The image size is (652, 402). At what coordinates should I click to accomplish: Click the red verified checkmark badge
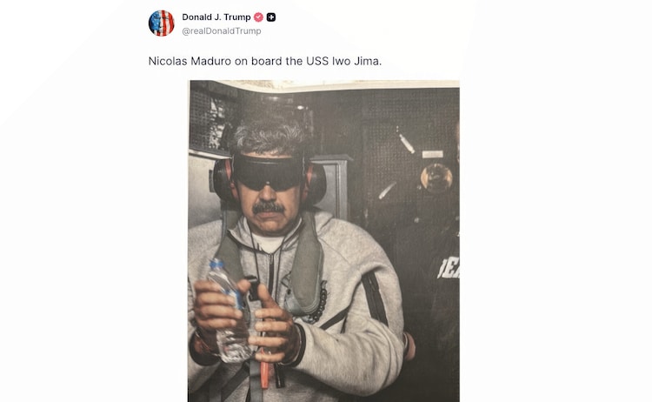[258, 17]
